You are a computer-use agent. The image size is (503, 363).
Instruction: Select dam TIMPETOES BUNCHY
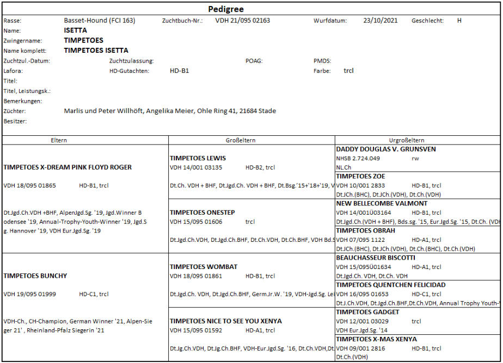(35, 276)
